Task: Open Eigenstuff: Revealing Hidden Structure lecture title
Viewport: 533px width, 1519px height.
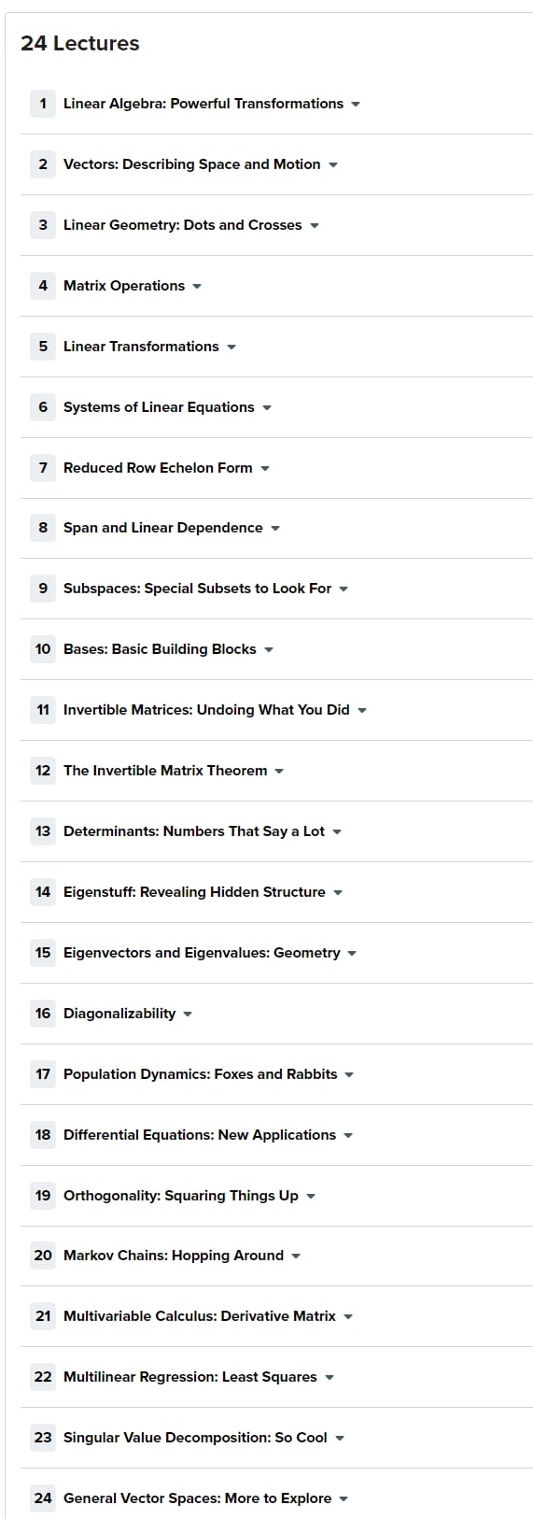Action: pos(194,892)
